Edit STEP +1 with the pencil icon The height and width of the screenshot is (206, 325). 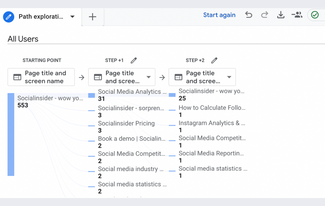coord(133,61)
